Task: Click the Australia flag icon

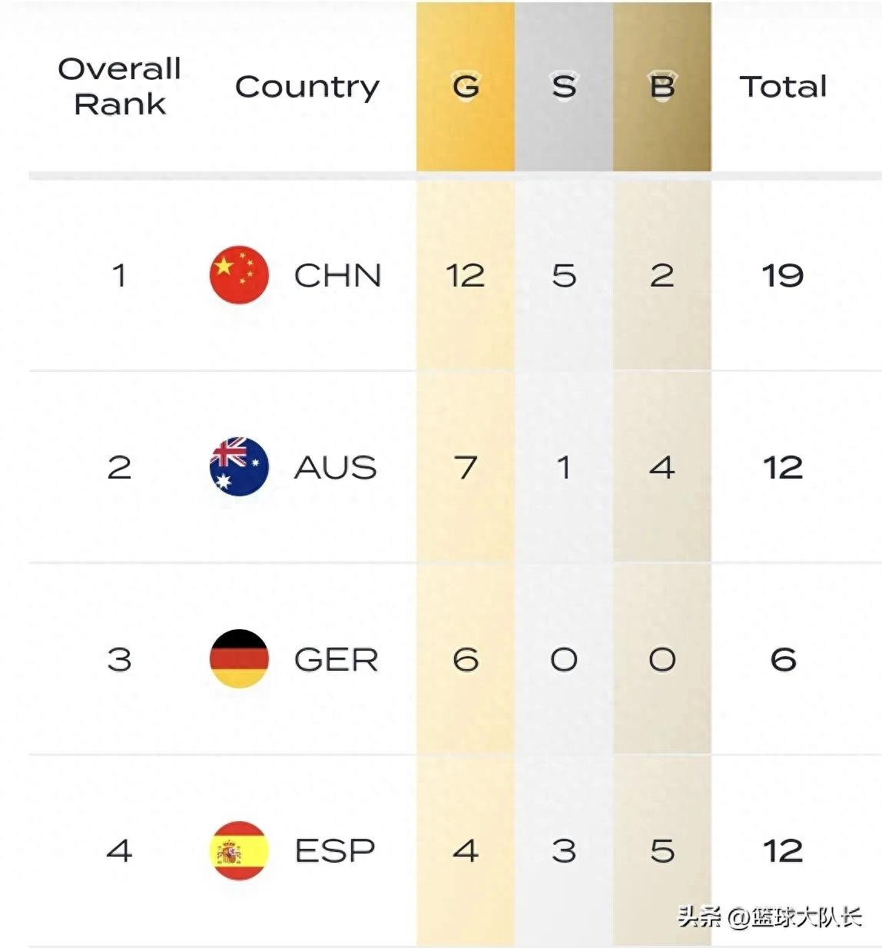Action: pyautogui.click(x=239, y=466)
